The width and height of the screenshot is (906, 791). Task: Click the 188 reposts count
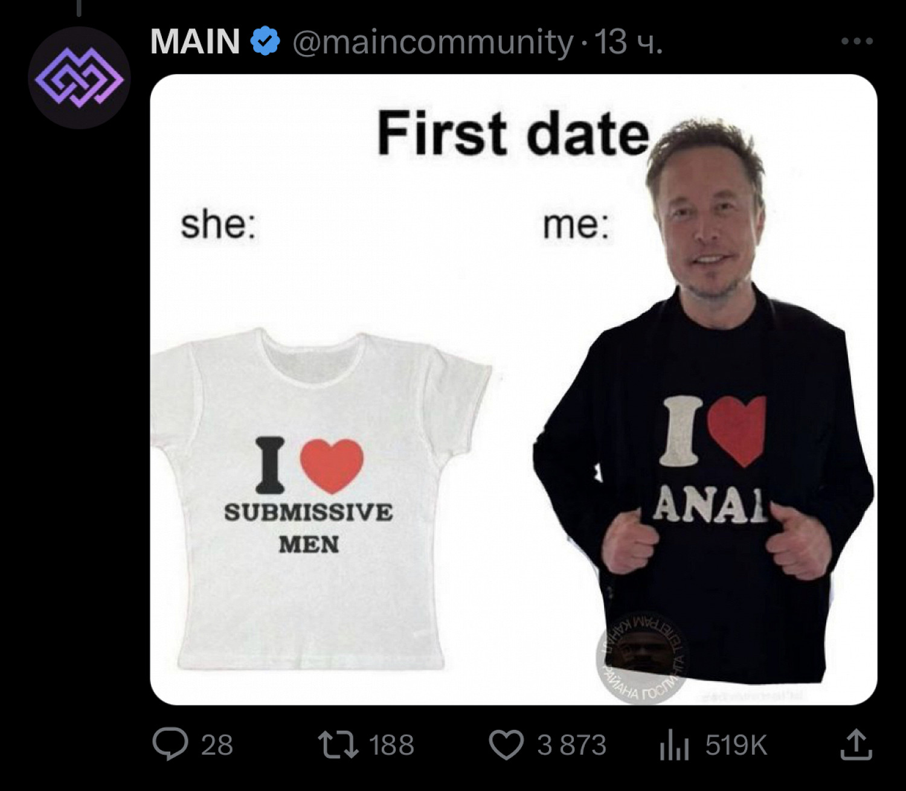(x=391, y=745)
